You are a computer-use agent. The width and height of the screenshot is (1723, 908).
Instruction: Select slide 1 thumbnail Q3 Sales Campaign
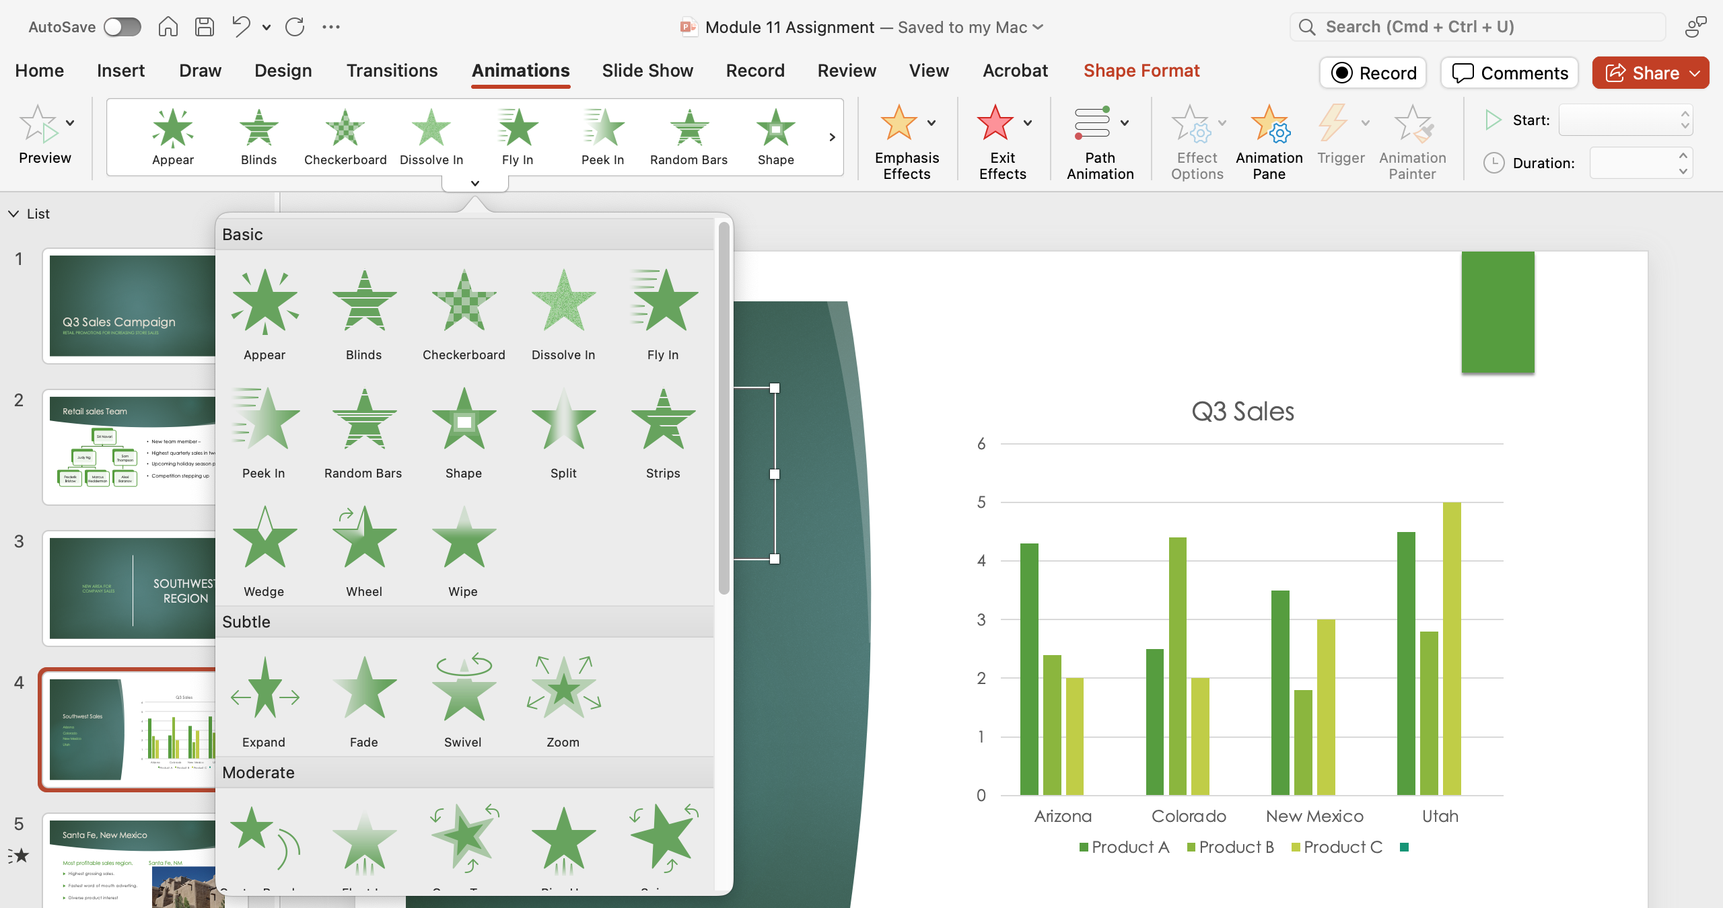point(132,305)
